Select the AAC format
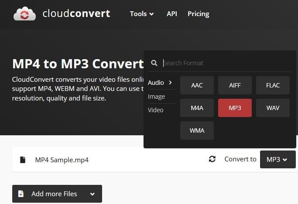 pos(197,85)
